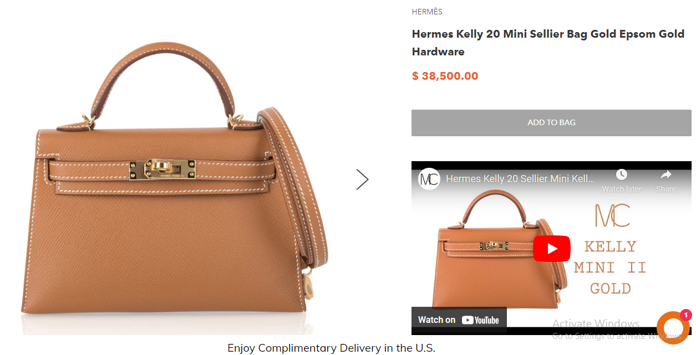Screen dimensions: 696x355
Task: Open the HERMÈS brand link
Action: click(427, 12)
